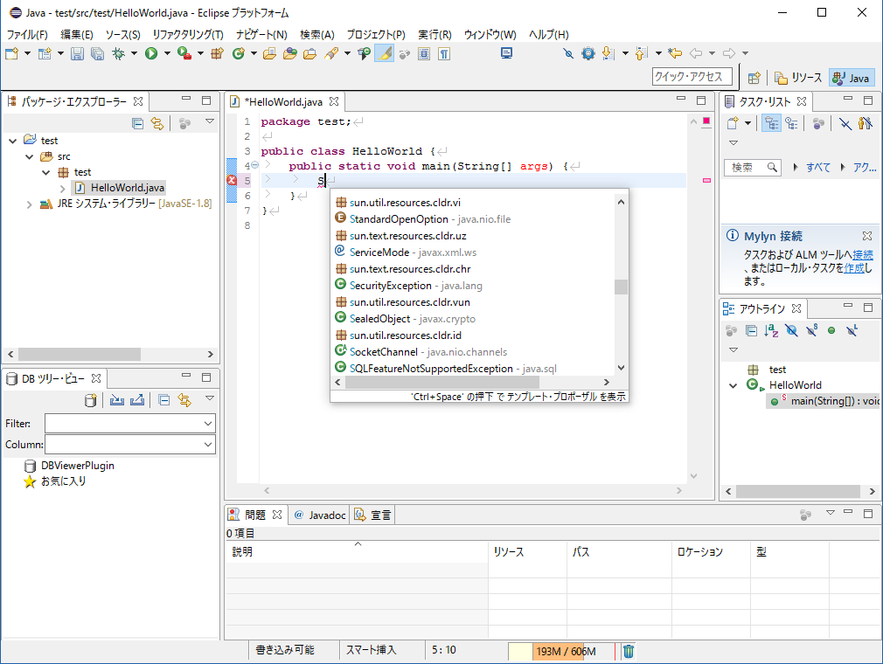Save the file using the floppy disk icon
This screenshot has height=664, width=883.
pyautogui.click(x=77, y=54)
